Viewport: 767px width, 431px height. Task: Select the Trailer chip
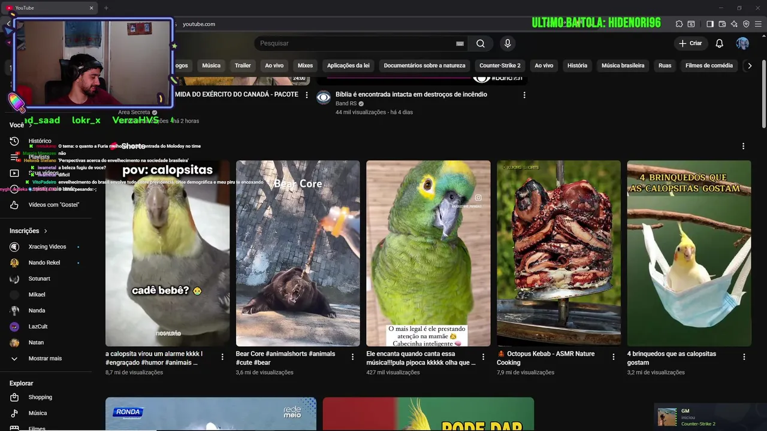pos(243,65)
